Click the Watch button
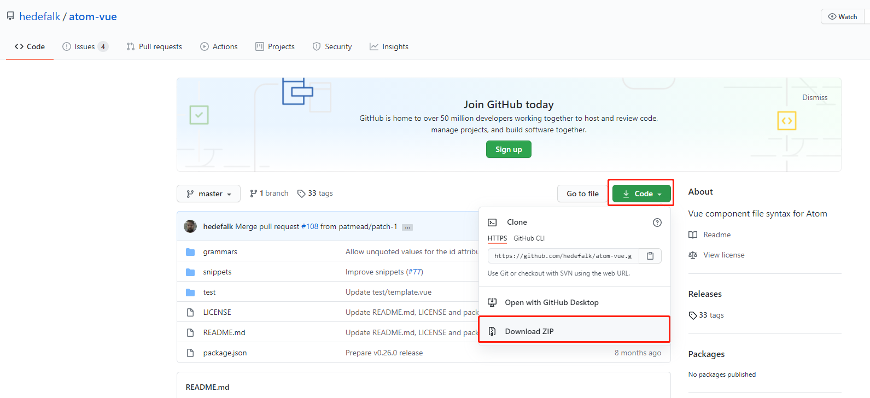The height and width of the screenshot is (398, 870). coord(843,16)
